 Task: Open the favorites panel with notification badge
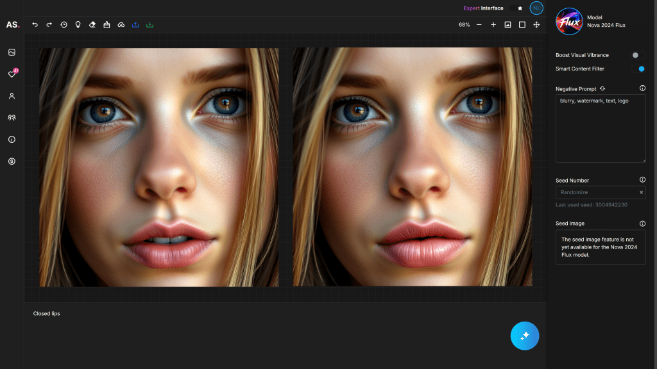pos(12,74)
